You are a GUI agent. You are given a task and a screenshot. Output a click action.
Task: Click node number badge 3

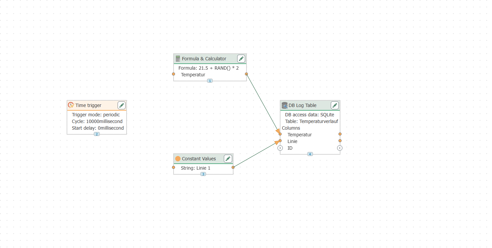click(x=203, y=174)
